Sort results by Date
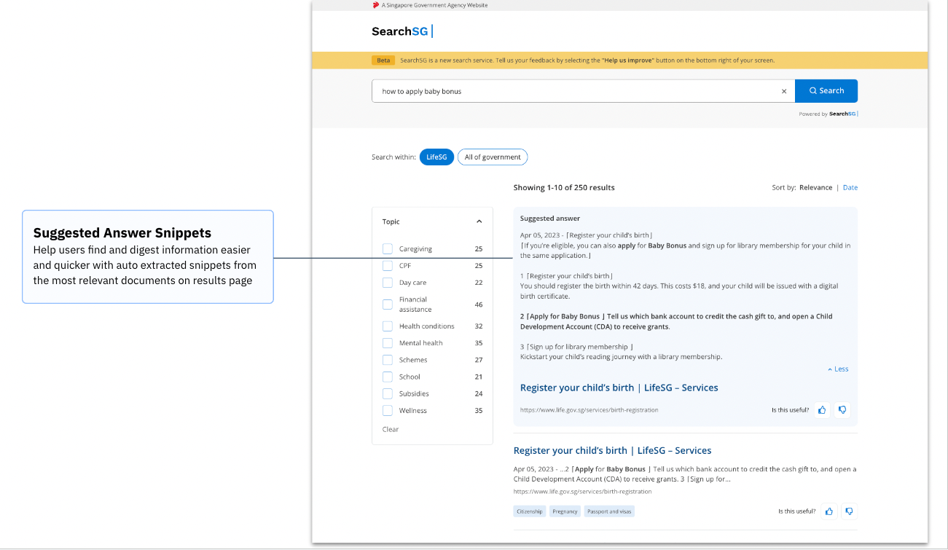 pyautogui.click(x=850, y=187)
